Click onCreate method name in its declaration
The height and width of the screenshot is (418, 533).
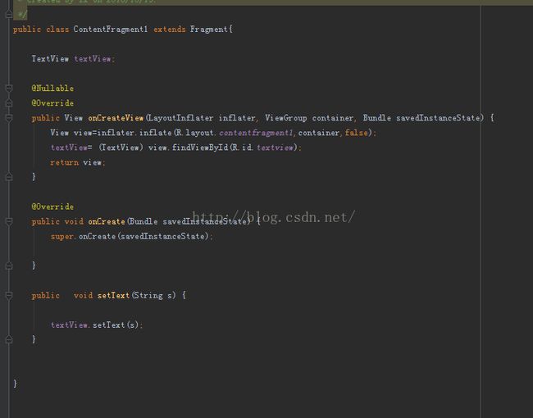107,221
